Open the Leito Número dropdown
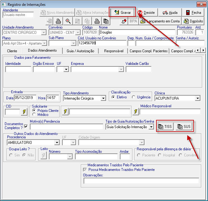The image size is (208, 201). click(x=70, y=156)
